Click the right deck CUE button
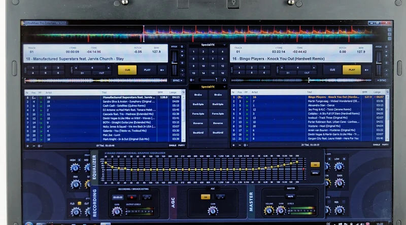 click(x=332, y=70)
